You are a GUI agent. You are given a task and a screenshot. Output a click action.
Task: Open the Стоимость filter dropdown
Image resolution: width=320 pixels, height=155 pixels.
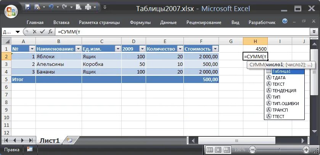click(215, 49)
